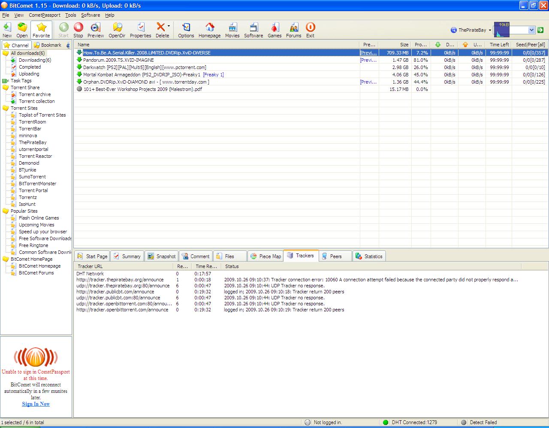This screenshot has width=549, height=428.
Task: Open the Help menu
Action: pyautogui.click(x=109, y=15)
